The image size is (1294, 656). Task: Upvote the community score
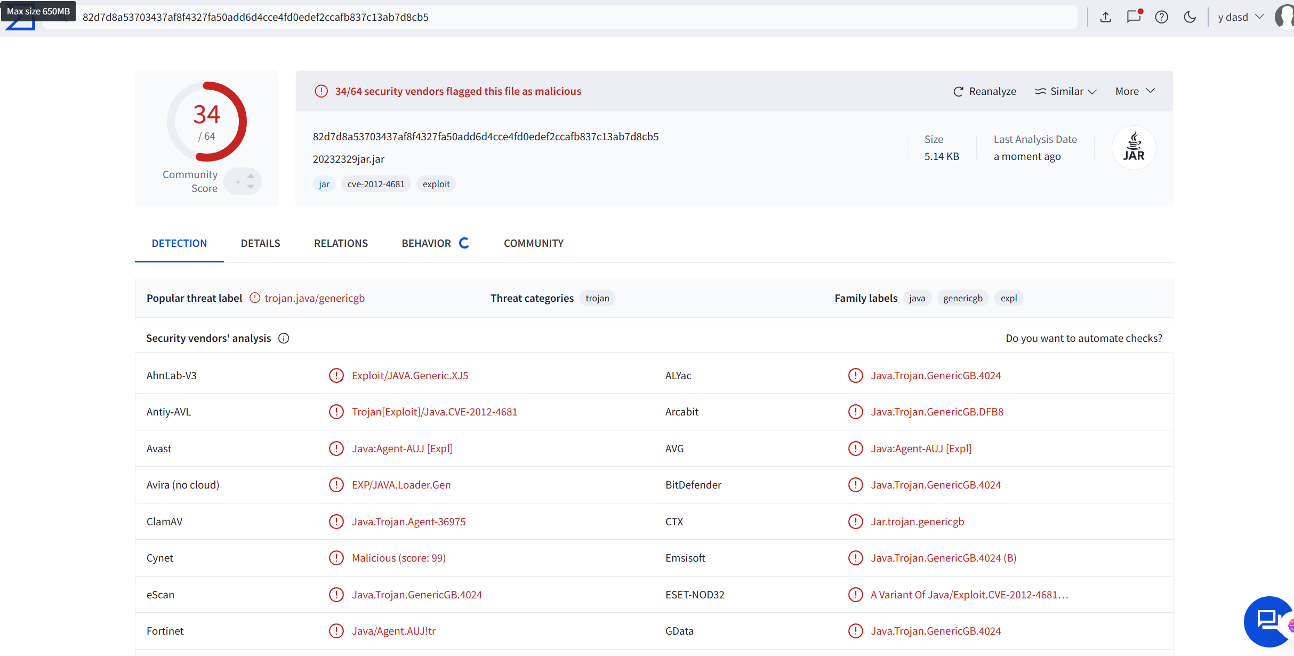click(251, 176)
